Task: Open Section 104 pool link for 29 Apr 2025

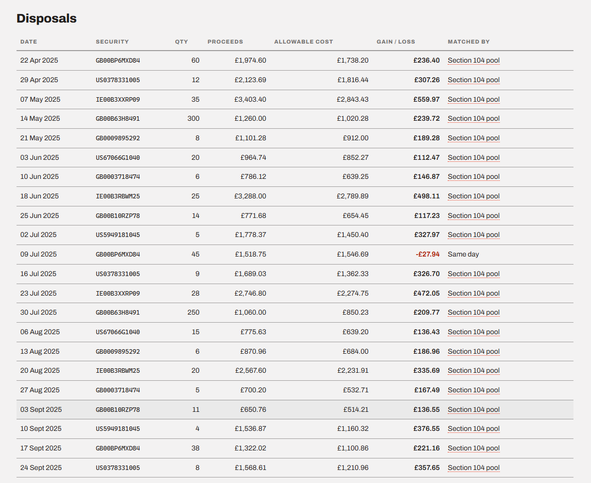Action: click(x=473, y=80)
